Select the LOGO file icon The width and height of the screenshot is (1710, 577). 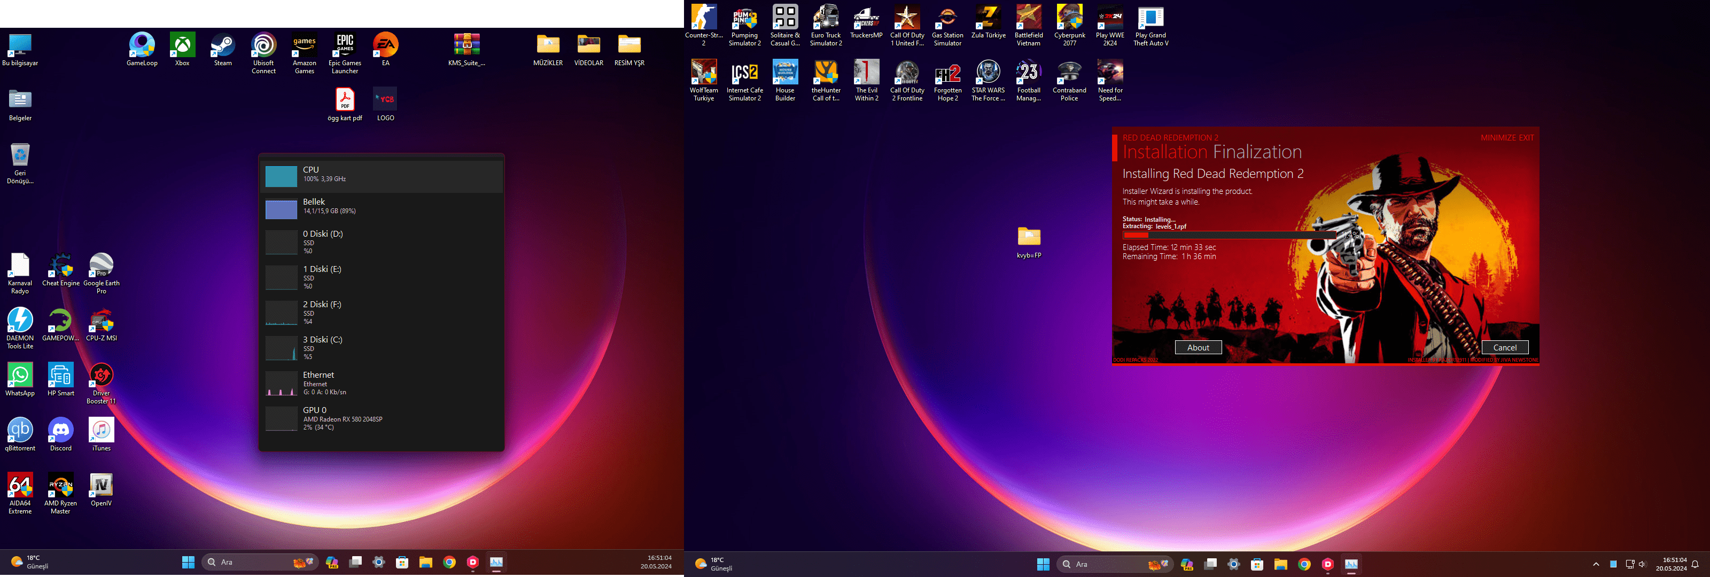[385, 105]
